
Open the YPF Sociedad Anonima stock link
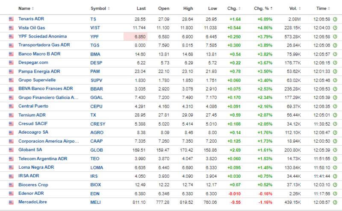point(43,36)
